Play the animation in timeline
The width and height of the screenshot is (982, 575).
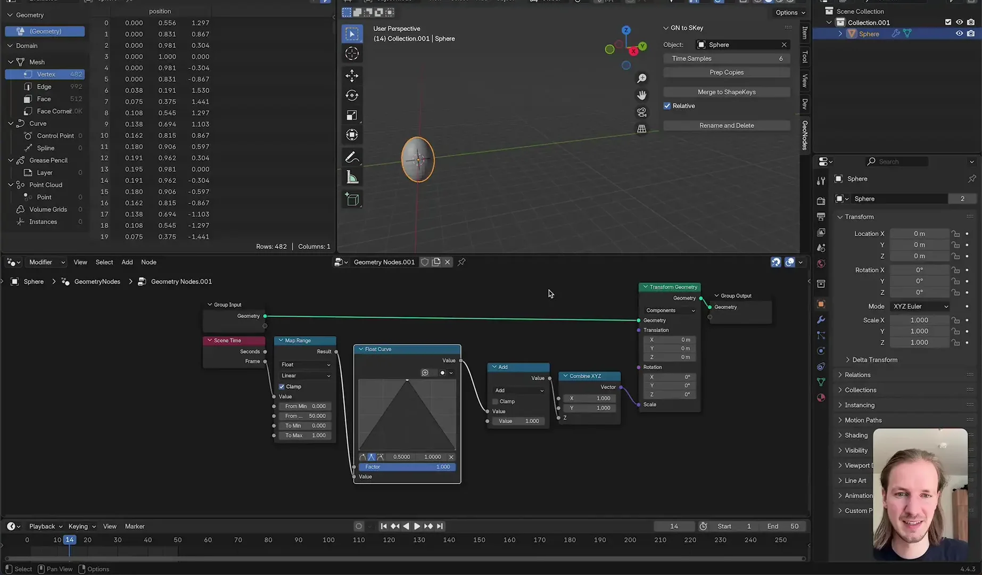pos(417,526)
